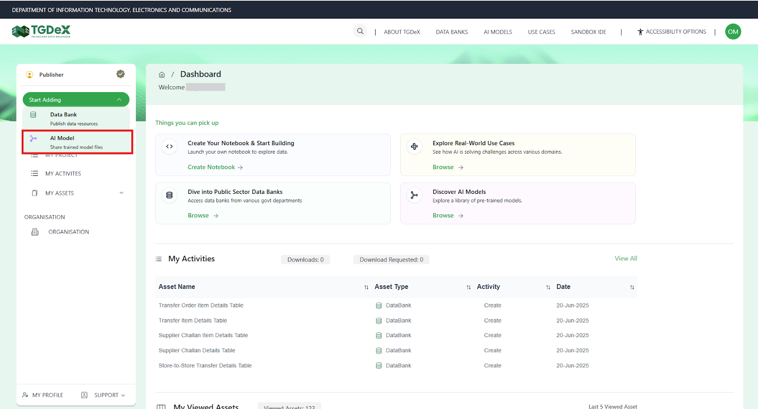
Task: Click the Discover AI Models card icon
Action: pos(414,195)
